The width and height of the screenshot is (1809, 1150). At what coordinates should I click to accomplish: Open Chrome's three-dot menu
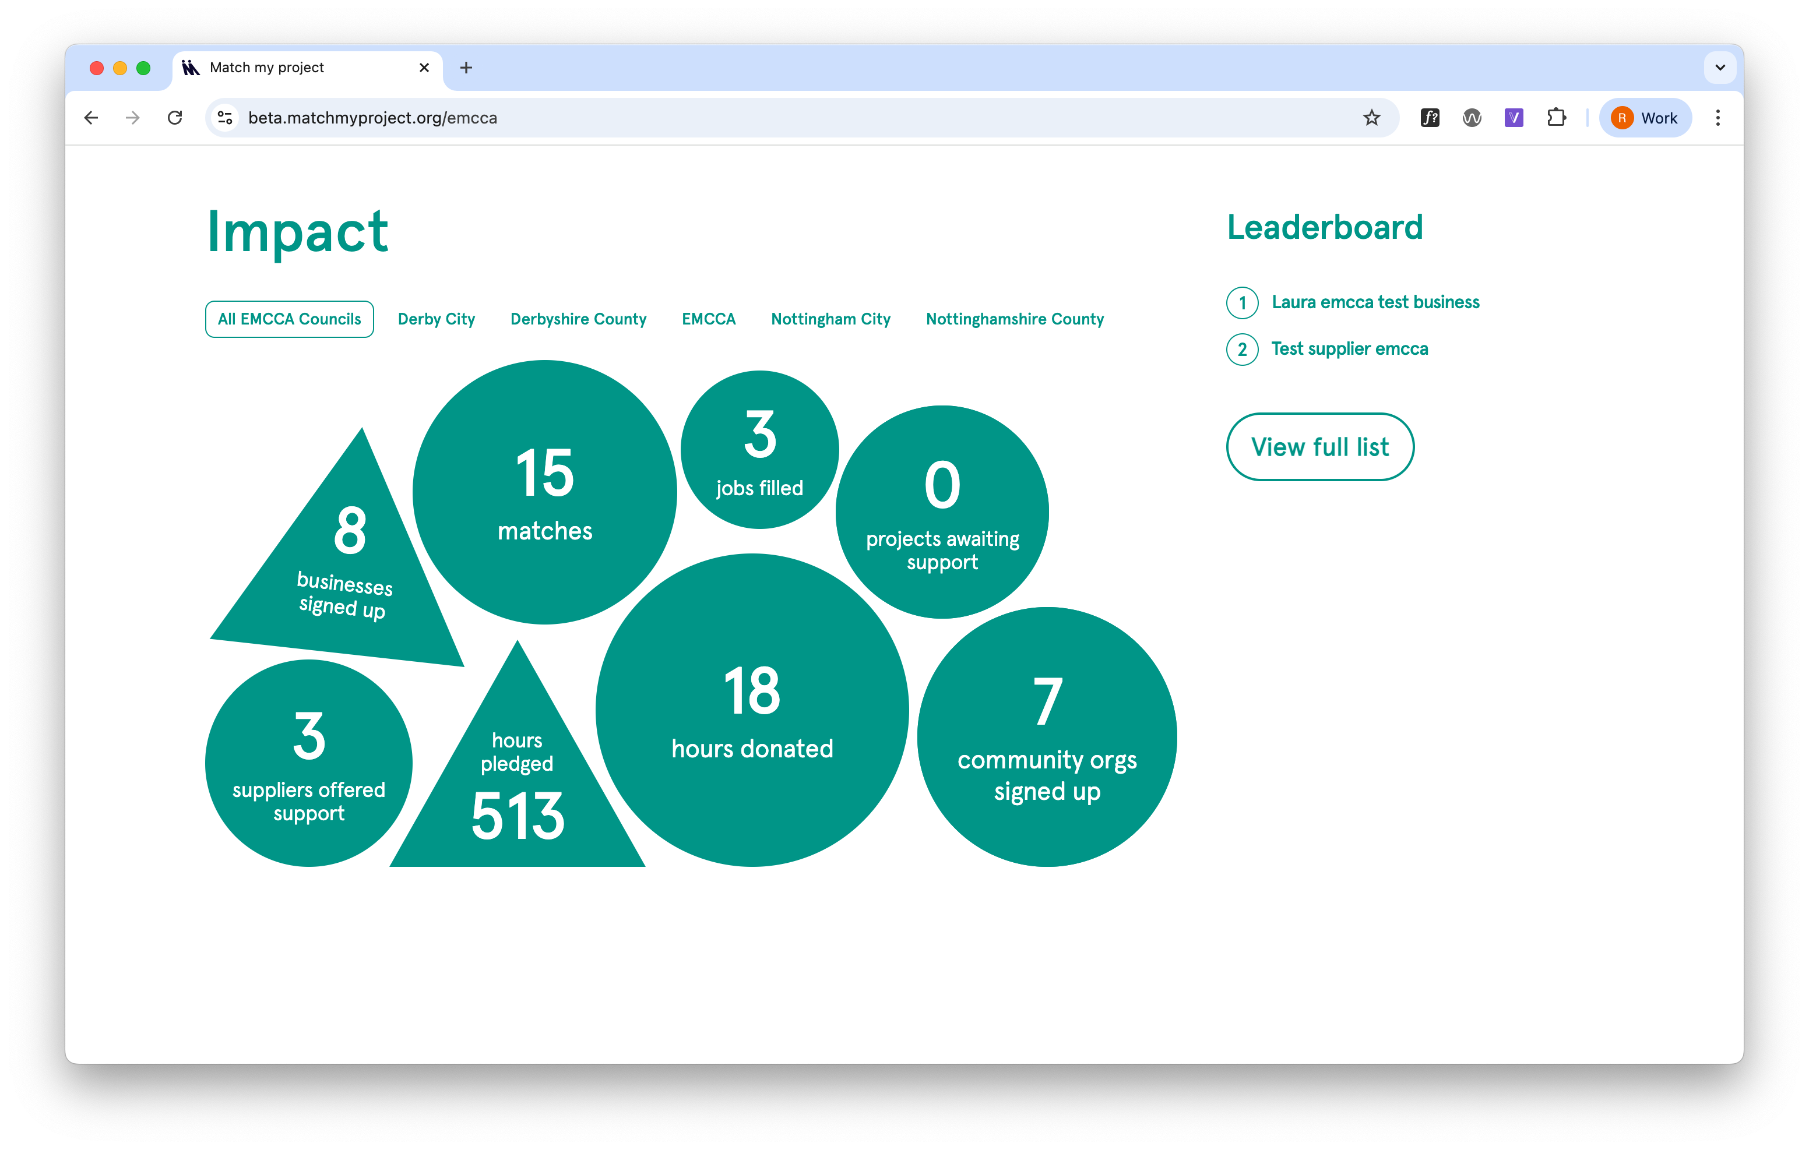click(1718, 118)
